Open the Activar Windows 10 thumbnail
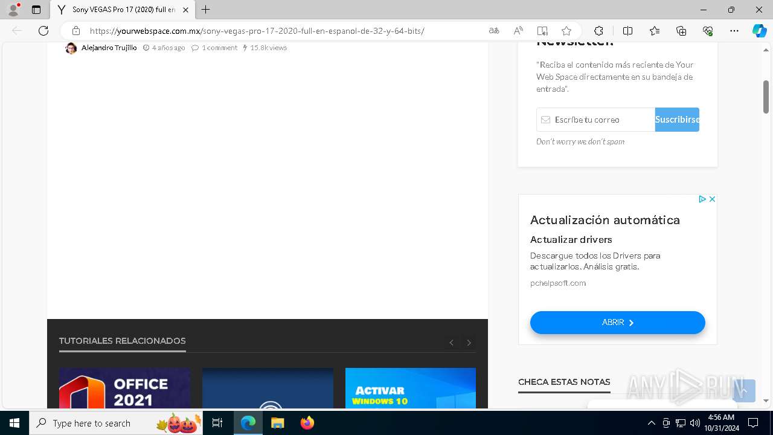The image size is (773, 435). click(410, 388)
